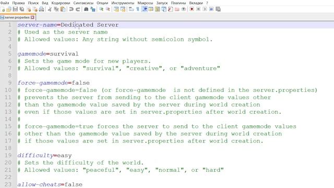Viewport: 334px width, 188px height.
Task: Open the Правка menu
Action: point(18,3)
